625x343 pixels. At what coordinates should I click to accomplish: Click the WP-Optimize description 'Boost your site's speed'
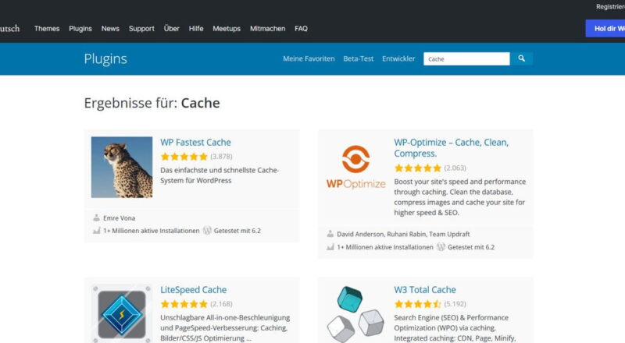[460, 197]
